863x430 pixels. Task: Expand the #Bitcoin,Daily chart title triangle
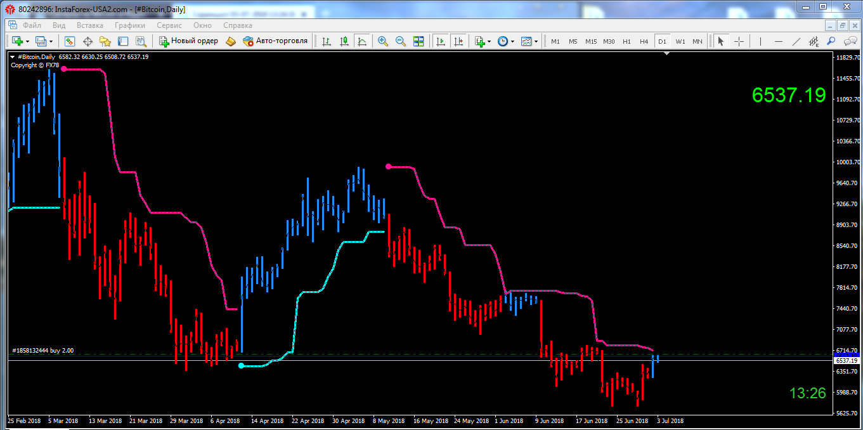click(x=13, y=57)
